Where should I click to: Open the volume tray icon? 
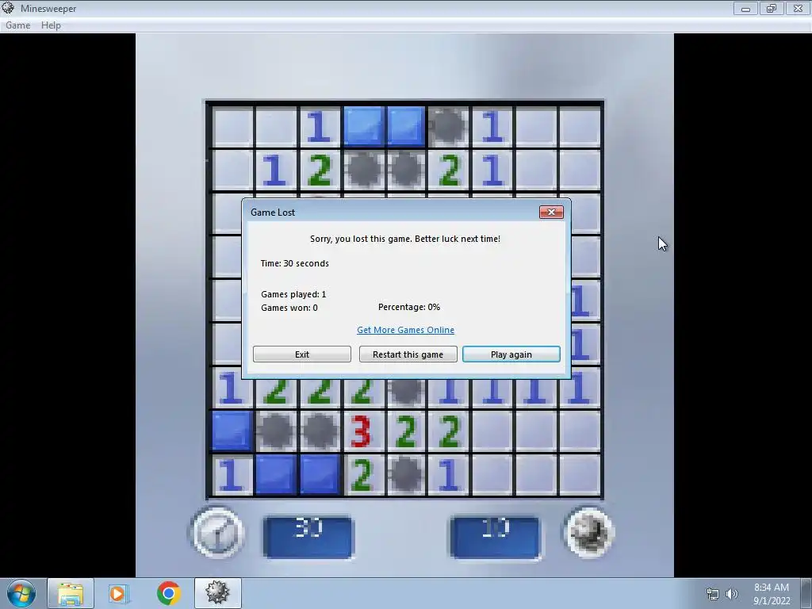coord(731,594)
